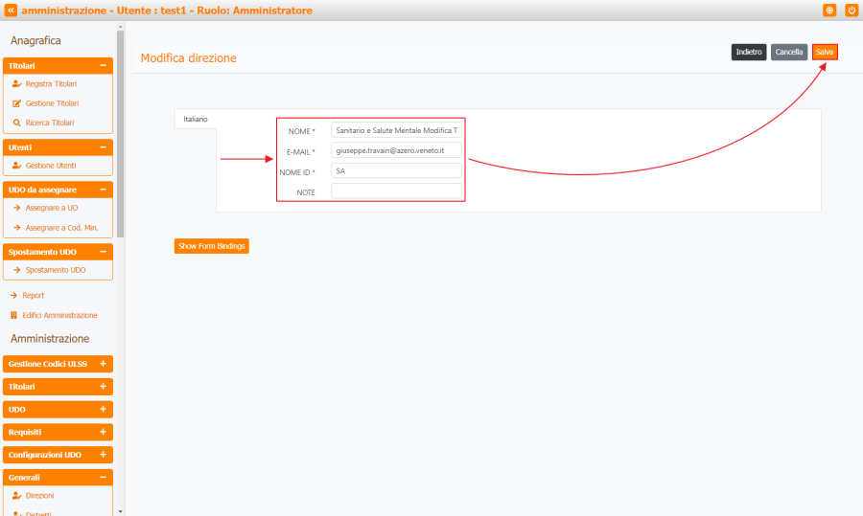
Task: Click the globe language icon
Action: pyautogui.click(x=829, y=11)
